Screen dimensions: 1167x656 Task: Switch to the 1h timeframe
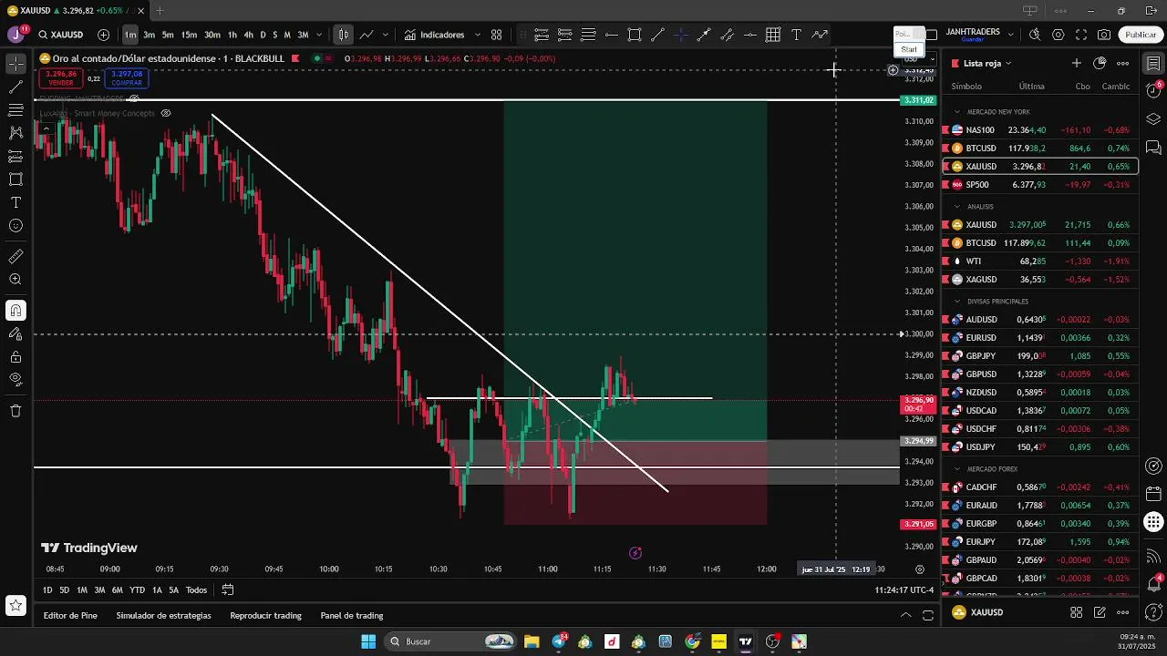click(x=232, y=35)
